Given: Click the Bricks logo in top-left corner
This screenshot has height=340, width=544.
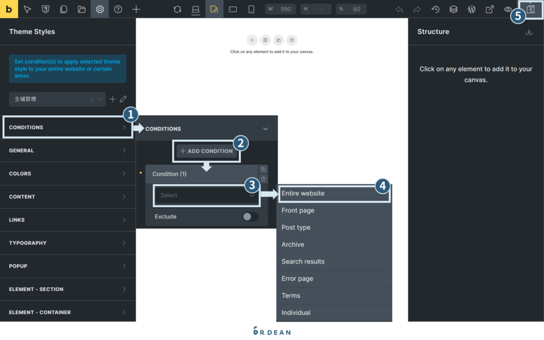Looking at the screenshot, I should tap(9, 9).
